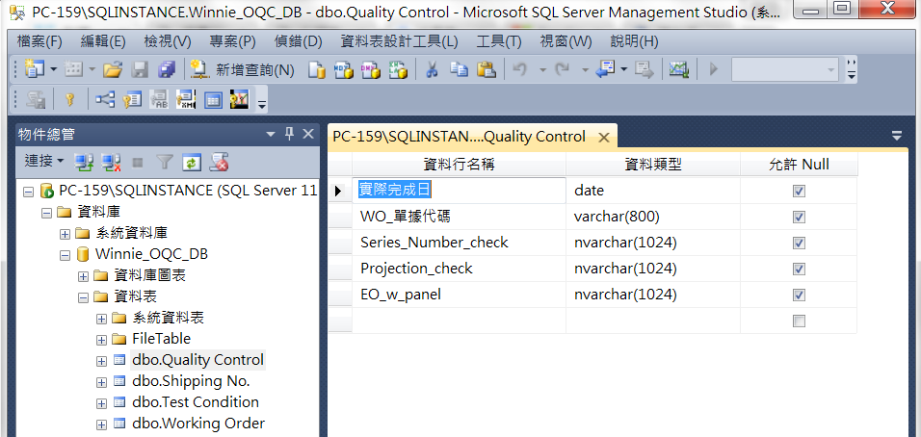The width and height of the screenshot is (921, 437).
Task: Open the Navigate Backward dropdown arrow
Action: tap(623, 70)
